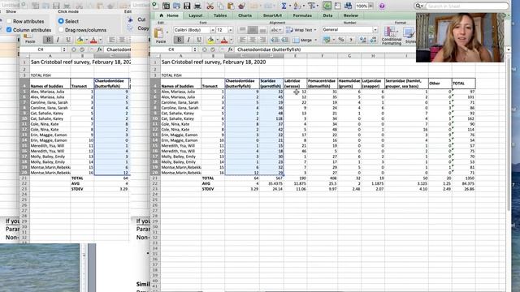Open the font size 12 dropdown
Screen dimensions: 520x292
point(231,30)
